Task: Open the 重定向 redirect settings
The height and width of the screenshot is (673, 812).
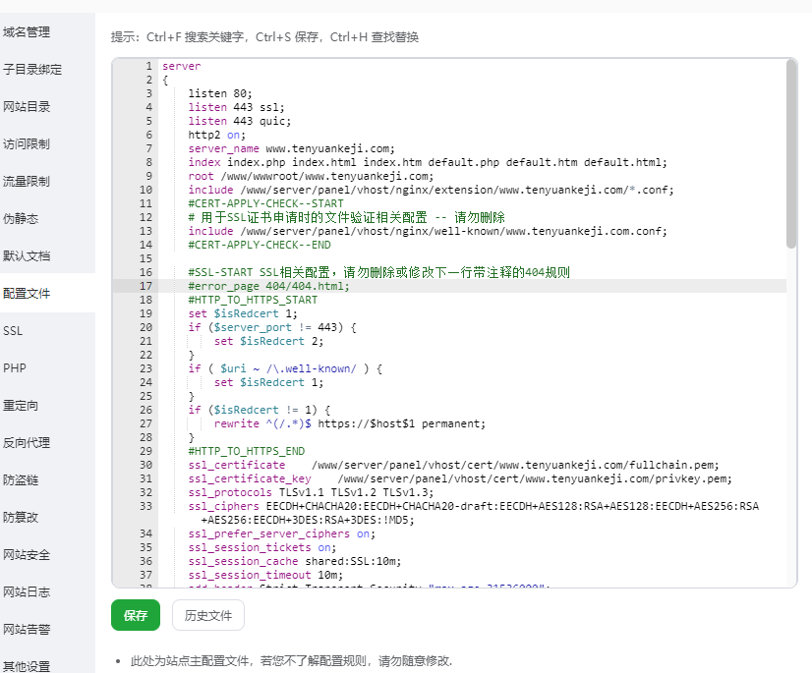Action: point(21,406)
